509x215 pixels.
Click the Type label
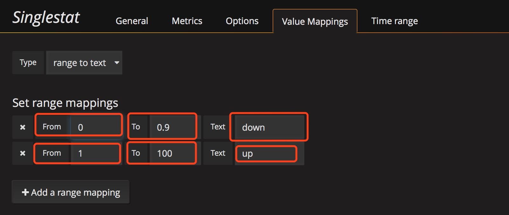[28, 62]
